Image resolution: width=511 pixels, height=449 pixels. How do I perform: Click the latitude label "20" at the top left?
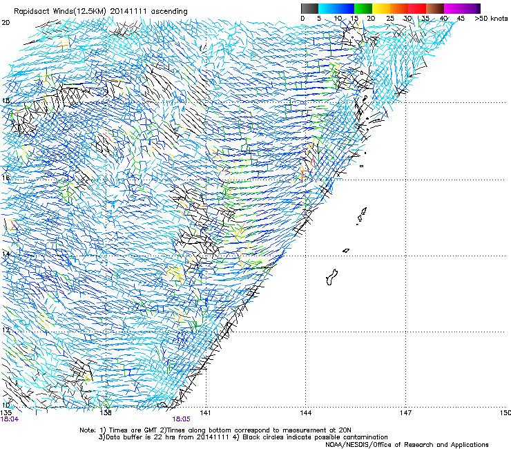6,23
